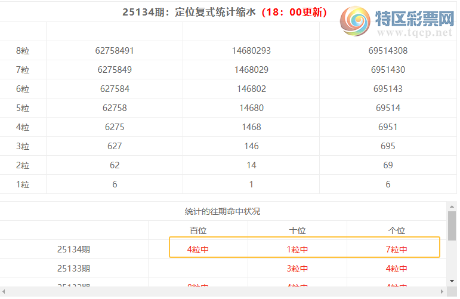Click the 8粒 row label
Viewport: 460px width, 299px height.
tap(23, 51)
